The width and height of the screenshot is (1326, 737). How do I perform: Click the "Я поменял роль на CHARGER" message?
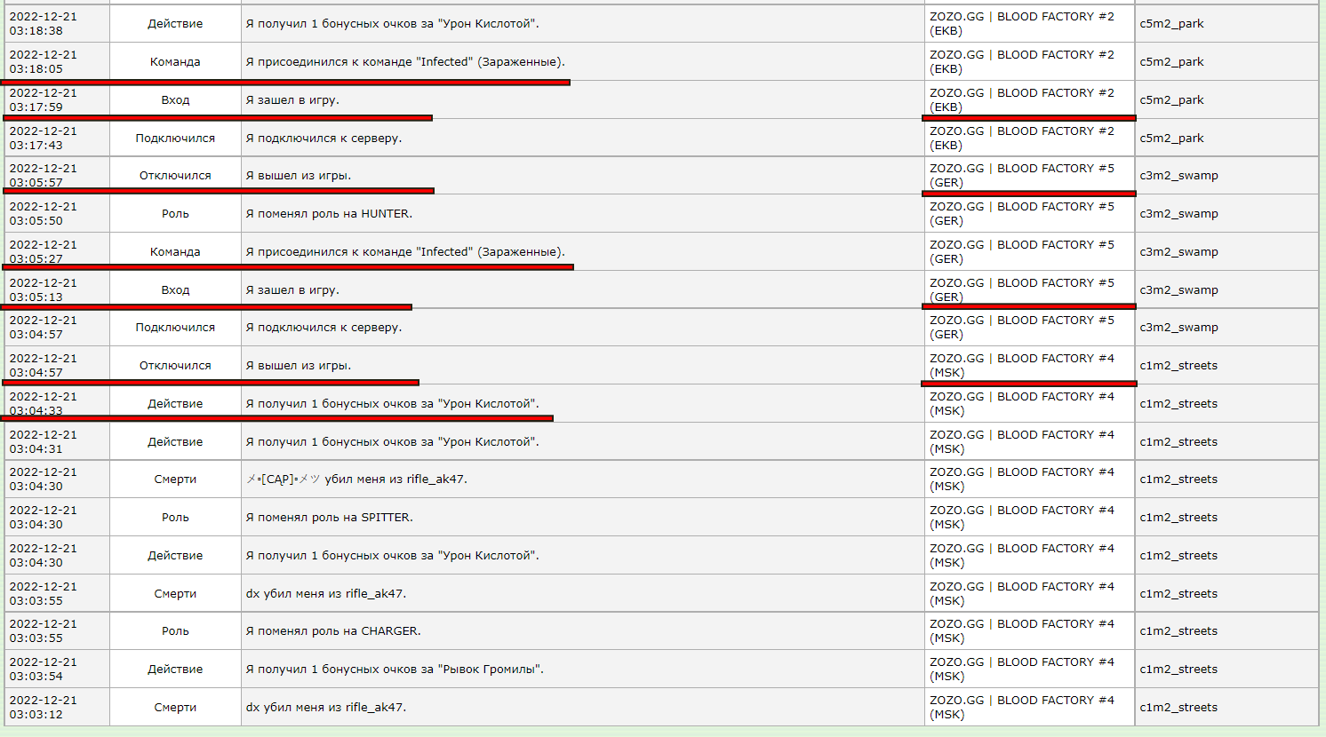click(x=333, y=631)
